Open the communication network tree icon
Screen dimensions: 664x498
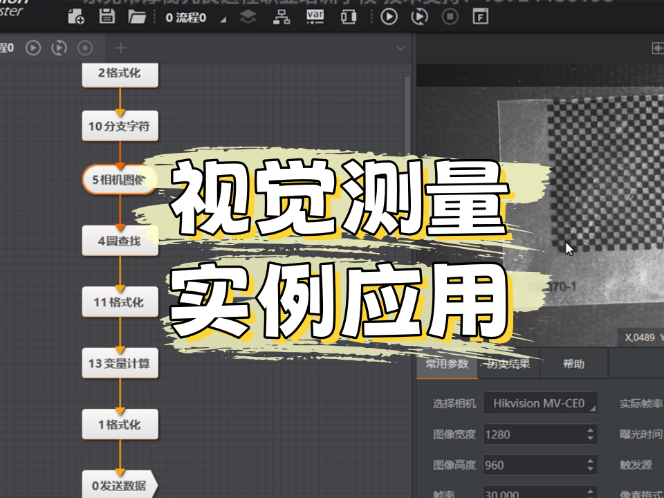(x=282, y=17)
